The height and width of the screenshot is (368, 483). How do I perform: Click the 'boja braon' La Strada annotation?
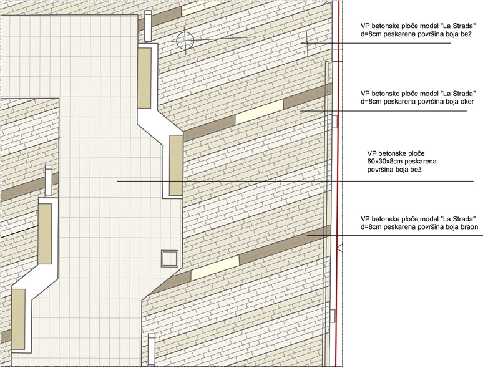pos(419,223)
